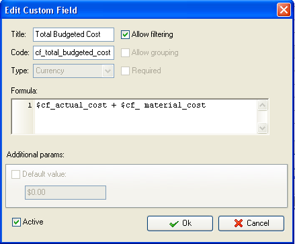Click the Cancel button label
295x244 pixels.
click(x=258, y=223)
